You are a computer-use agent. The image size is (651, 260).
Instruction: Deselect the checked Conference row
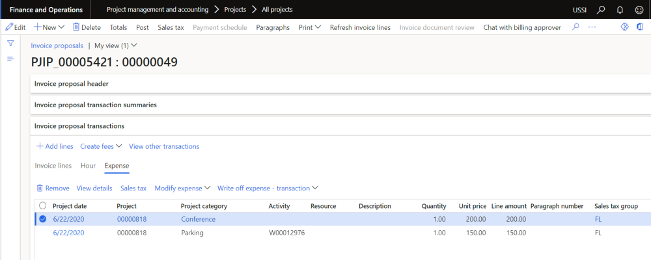click(x=43, y=219)
